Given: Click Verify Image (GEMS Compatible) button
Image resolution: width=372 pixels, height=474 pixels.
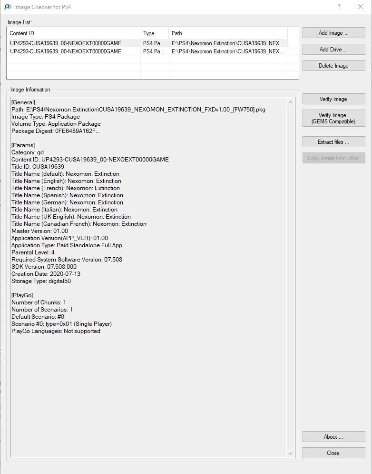Looking at the screenshot, I should [x=333, y=118].
